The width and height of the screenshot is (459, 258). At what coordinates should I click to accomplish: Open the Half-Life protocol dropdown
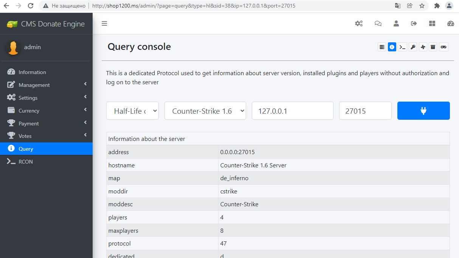click(x=132, y=111)
